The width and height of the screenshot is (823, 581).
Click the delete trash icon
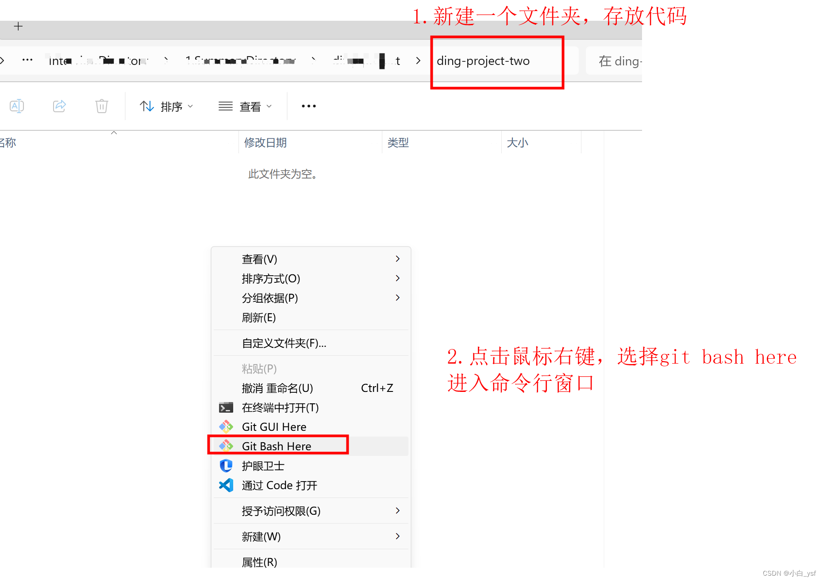(102, 106)
